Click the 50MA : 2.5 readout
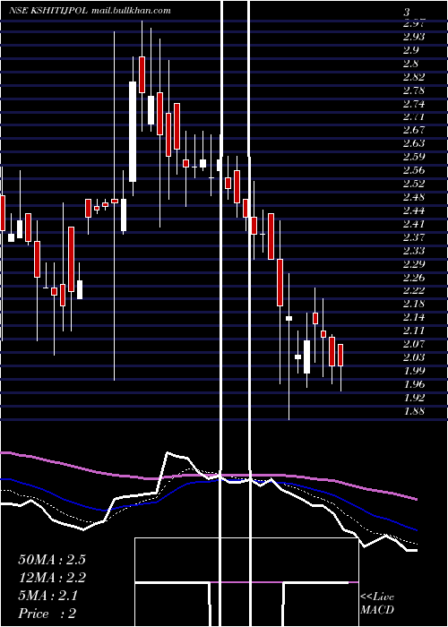This screenshot has width=448, height=627. click(x=52, y=560)
